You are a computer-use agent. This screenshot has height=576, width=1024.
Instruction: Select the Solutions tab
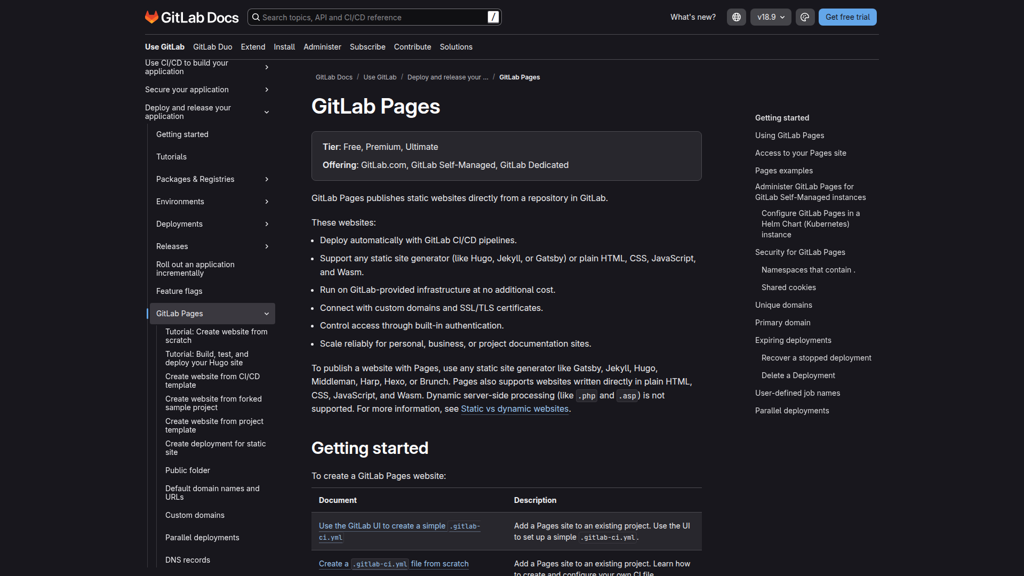click(456, 47)
